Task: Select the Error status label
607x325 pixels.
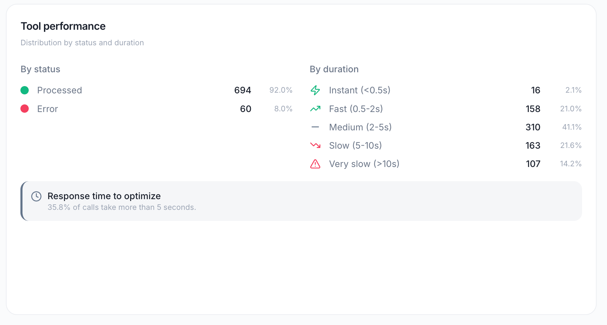Action: (47, 109)
